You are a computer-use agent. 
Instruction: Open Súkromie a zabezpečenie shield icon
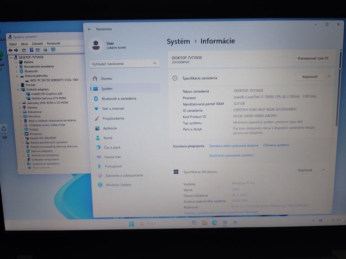coord(100,175)
